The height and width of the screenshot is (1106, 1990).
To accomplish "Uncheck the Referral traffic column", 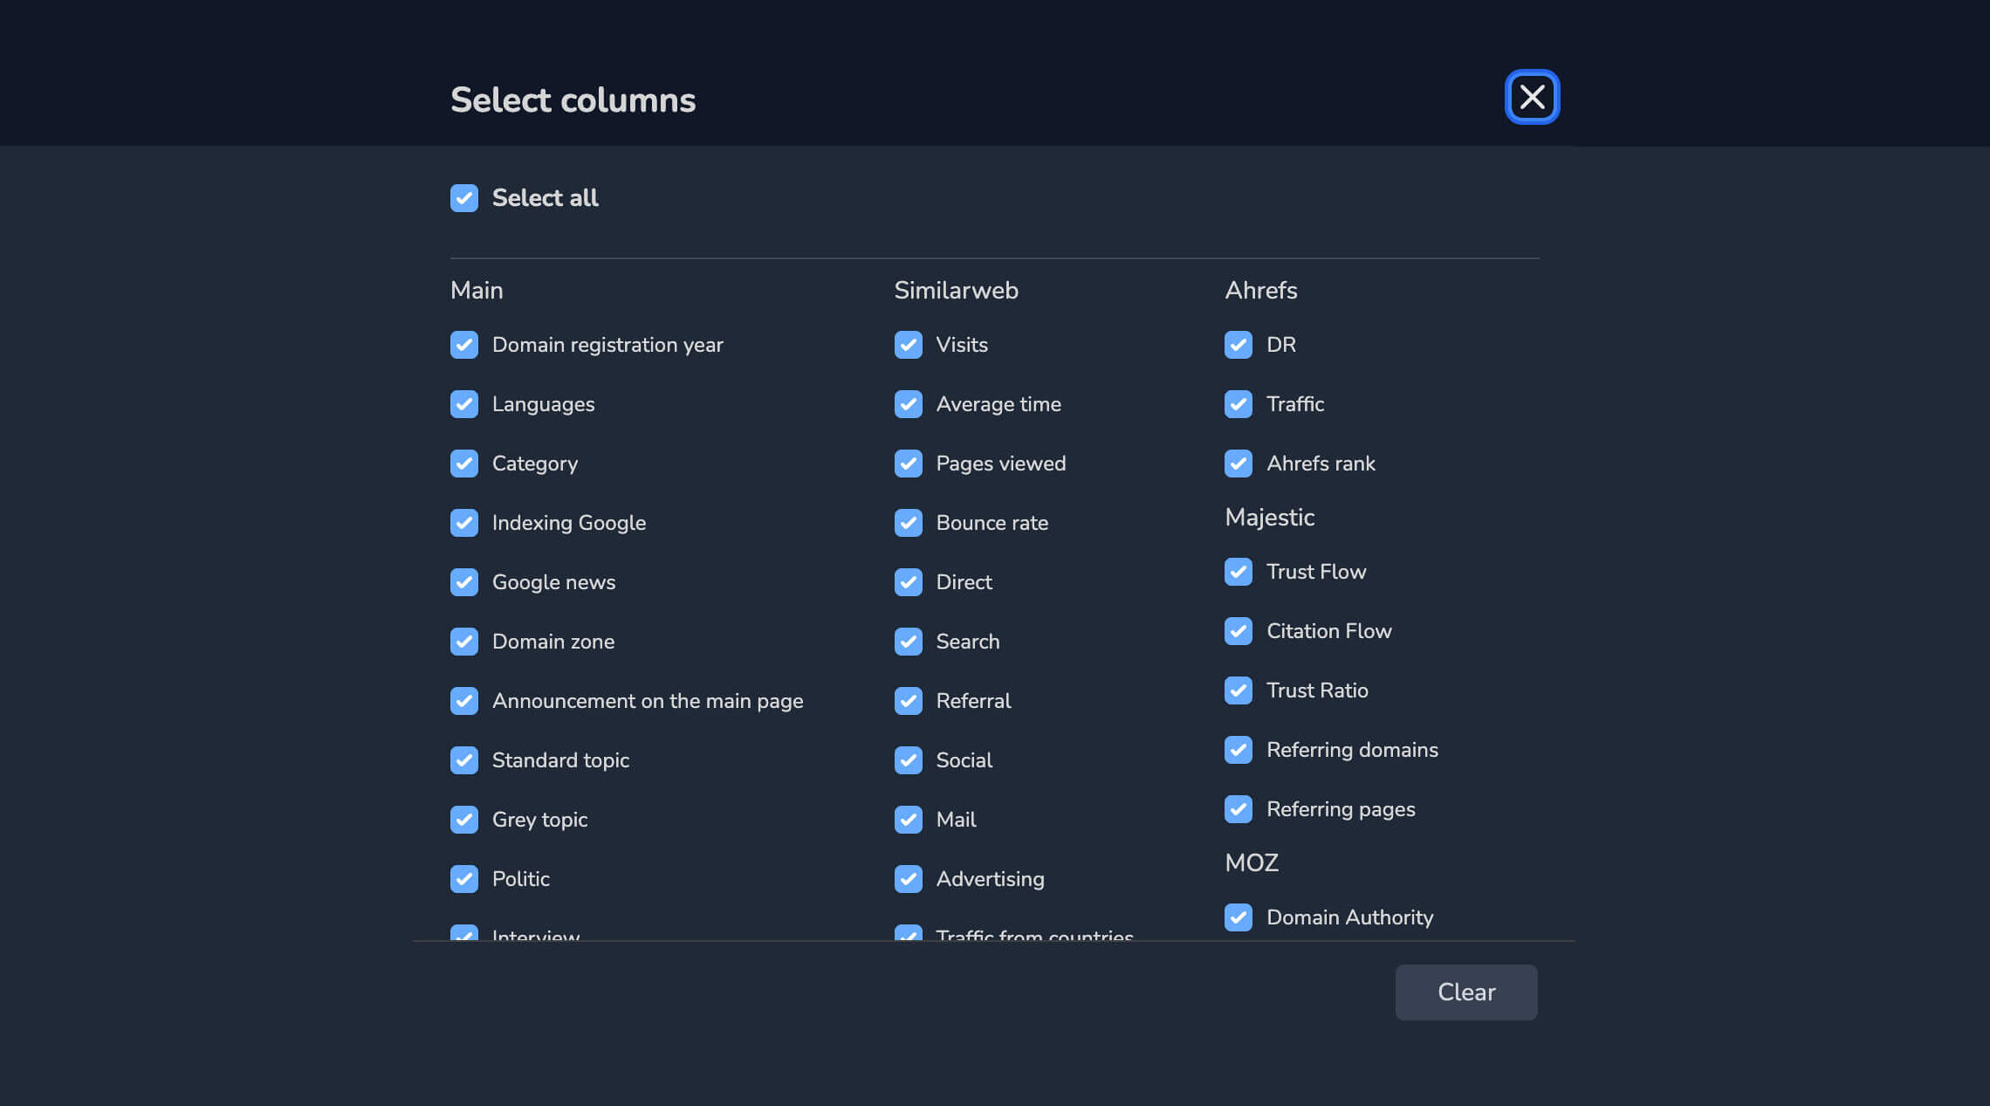I will (908, 701).
